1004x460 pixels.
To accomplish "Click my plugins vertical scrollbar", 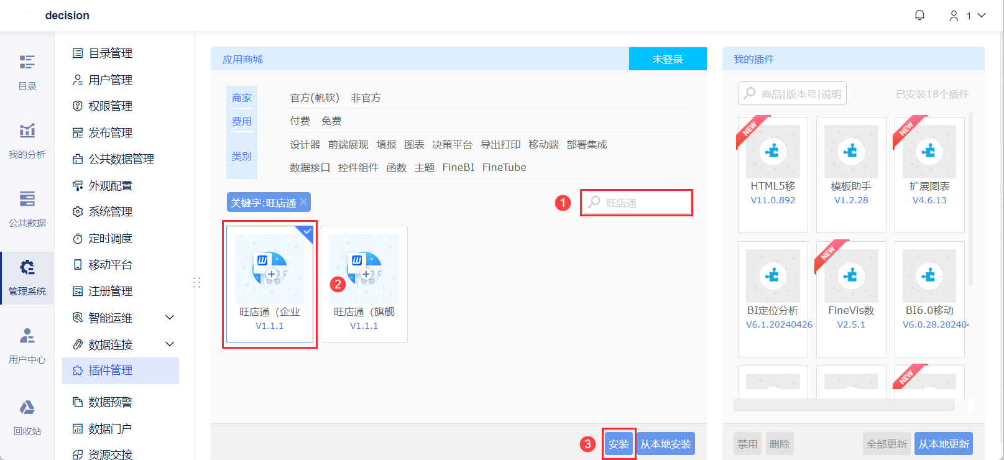I will [x=970, y=199].
